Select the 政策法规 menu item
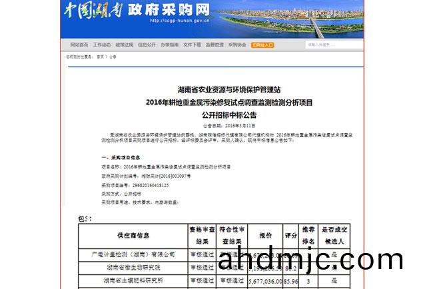The height and width of the screenshot is (289, 433). [x=124, y=45]
